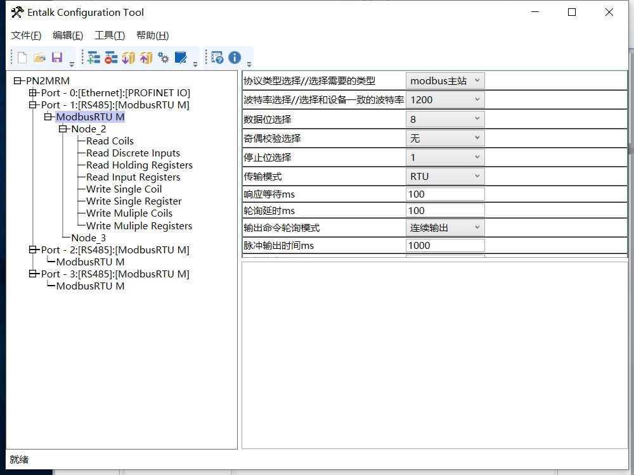Click the 脉冲输出时间ms input field
Screen dimensions: 634x475
click(445, 246)
